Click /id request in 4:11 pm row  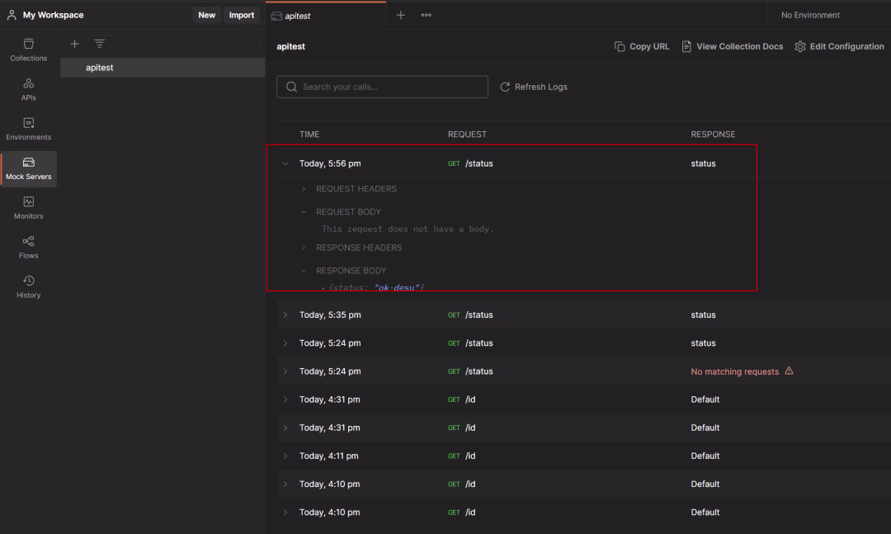coord(470,456)
